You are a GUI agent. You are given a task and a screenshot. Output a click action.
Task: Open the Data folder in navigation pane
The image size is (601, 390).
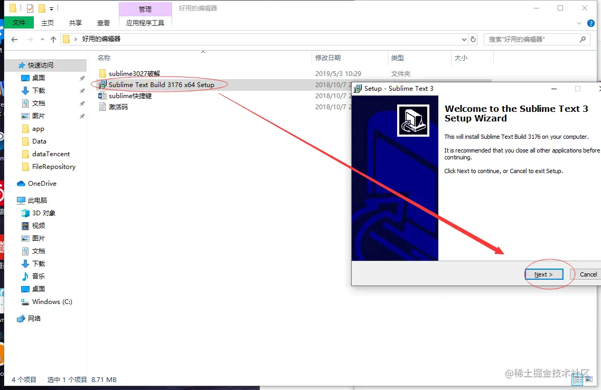[39, 141]
